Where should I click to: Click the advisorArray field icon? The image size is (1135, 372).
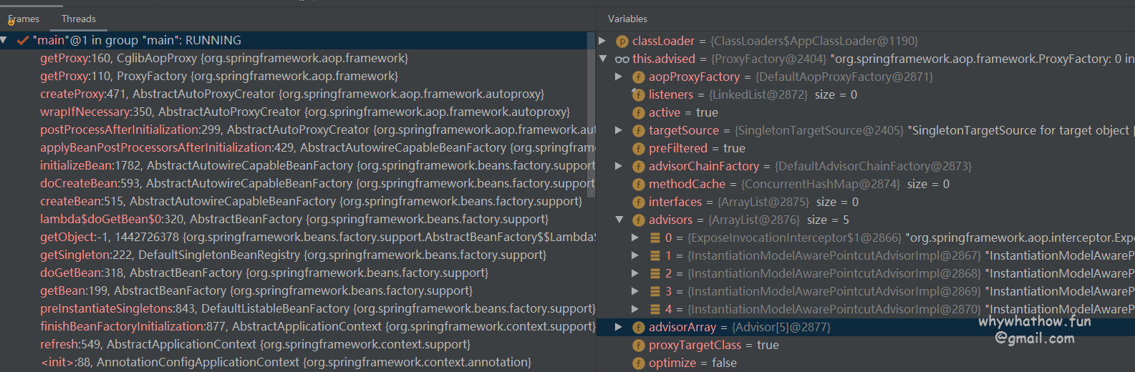pos(638,328)
